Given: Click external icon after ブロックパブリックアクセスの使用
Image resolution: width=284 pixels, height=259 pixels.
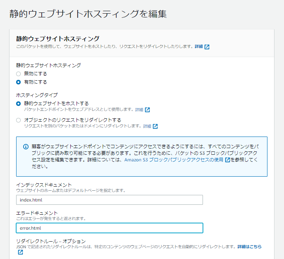Looking at the screenshot, I should pos(227,160).
